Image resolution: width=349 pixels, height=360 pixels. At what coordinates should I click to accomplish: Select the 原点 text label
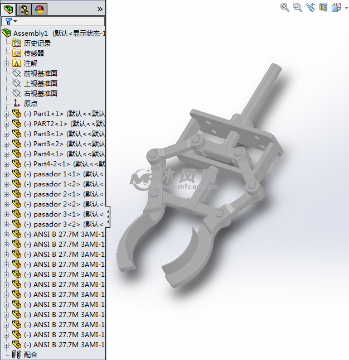31,104
